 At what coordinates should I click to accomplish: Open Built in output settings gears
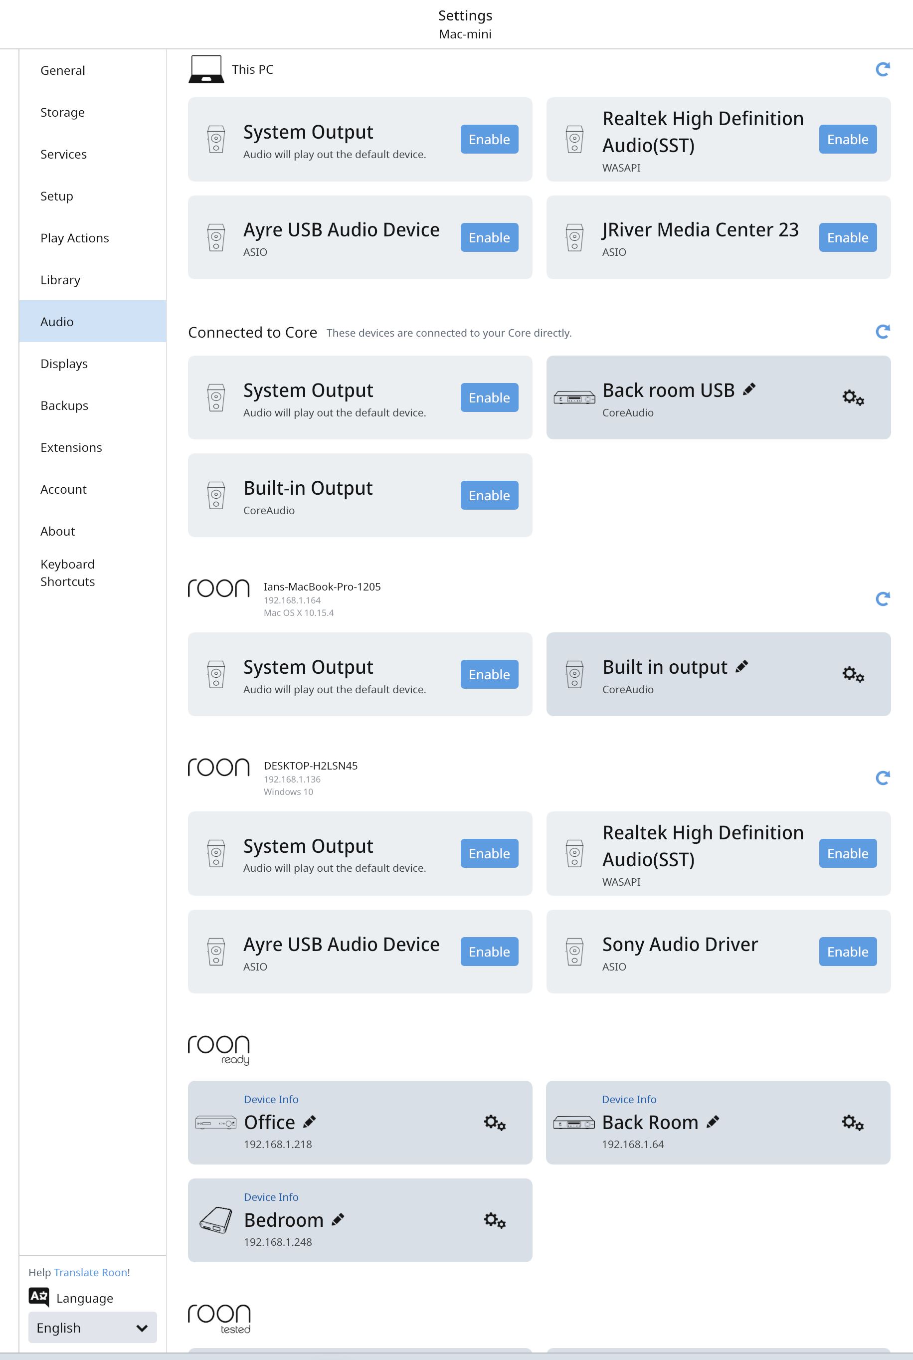[x=853, y=674]
